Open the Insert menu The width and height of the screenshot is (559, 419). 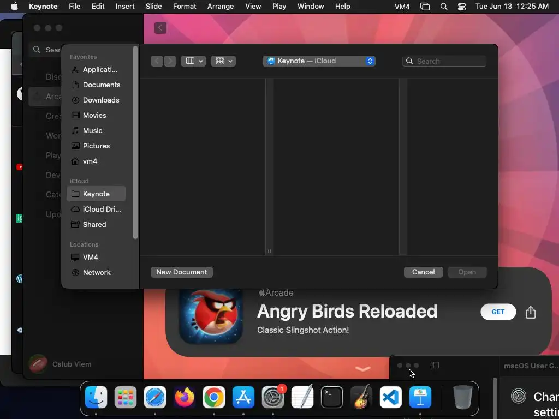tap(125, 7)
